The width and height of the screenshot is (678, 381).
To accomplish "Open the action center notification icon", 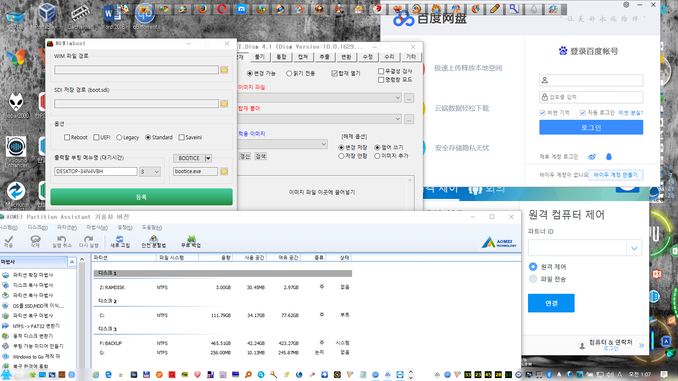I will (664, 375).
